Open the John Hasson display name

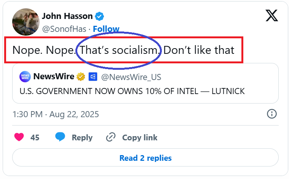[x=67, y=16]
